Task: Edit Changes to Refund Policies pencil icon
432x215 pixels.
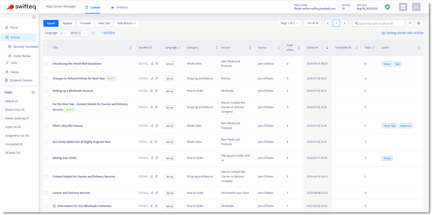Action: [152, 78]
